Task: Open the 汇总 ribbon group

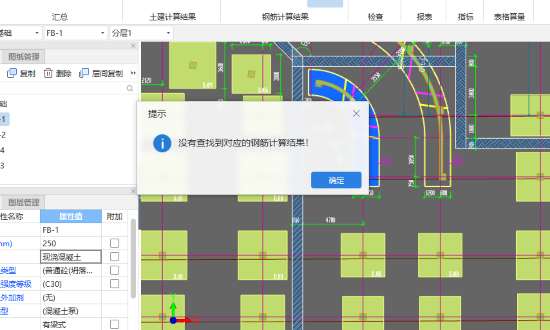Action: (x=60, y=17)
